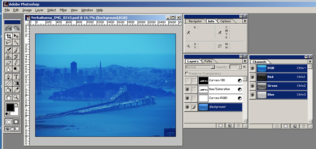This screenshot has height=149, width=316.
Task: Open the layer blending mode dropdown
Action: point(200,67)
